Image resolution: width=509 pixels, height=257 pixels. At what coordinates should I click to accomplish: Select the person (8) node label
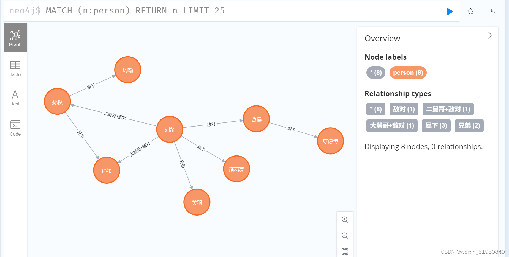[x=408, y=72]
